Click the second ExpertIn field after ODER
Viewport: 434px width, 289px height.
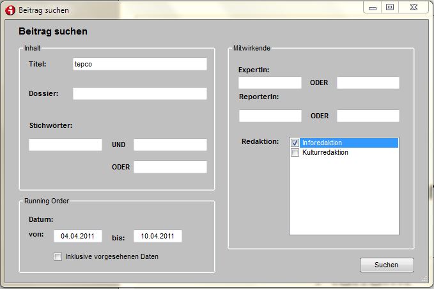[x=368, y=82]
